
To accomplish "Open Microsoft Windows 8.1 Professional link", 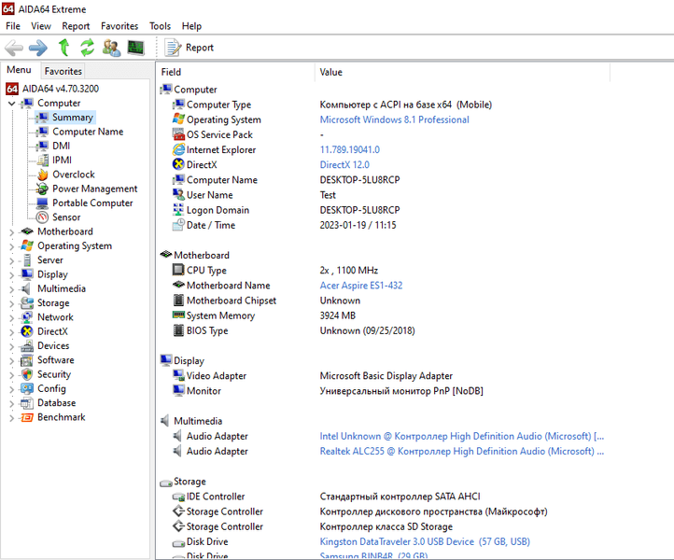I will coord(394,119).
